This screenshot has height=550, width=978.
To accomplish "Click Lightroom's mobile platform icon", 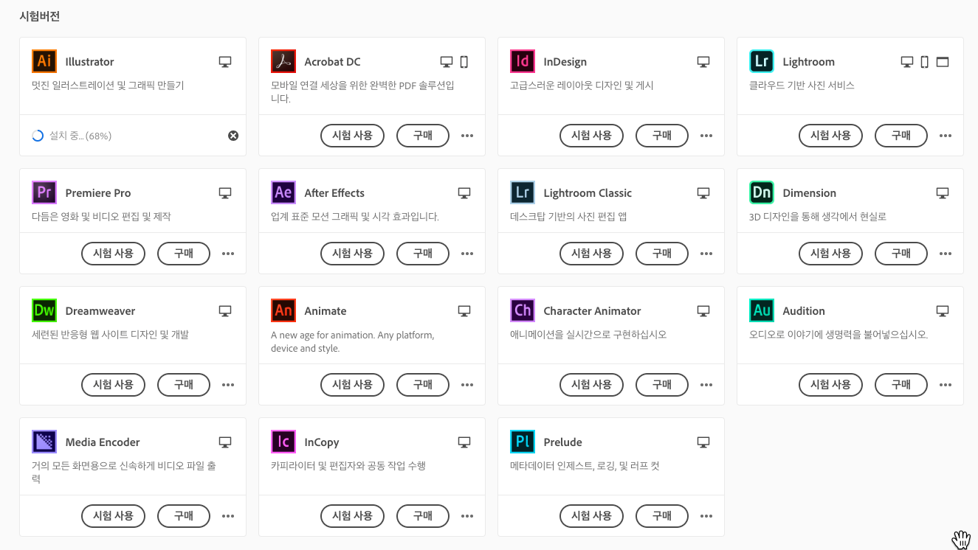I will pos(925,62).
